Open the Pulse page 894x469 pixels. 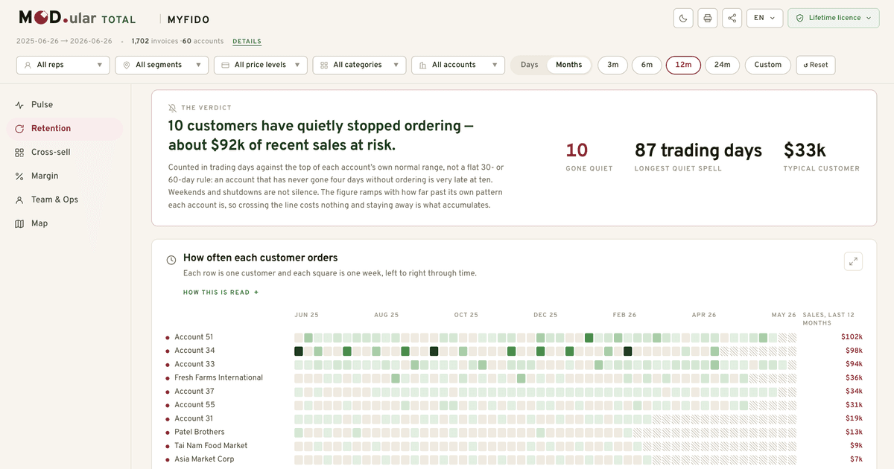pos(65,105)
